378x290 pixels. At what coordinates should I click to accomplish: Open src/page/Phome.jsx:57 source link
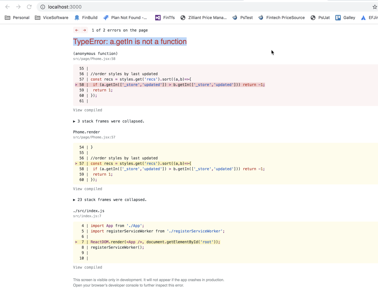(94, 137)
